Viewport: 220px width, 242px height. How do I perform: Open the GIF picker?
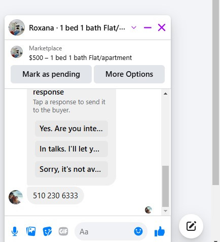[63, 231]
